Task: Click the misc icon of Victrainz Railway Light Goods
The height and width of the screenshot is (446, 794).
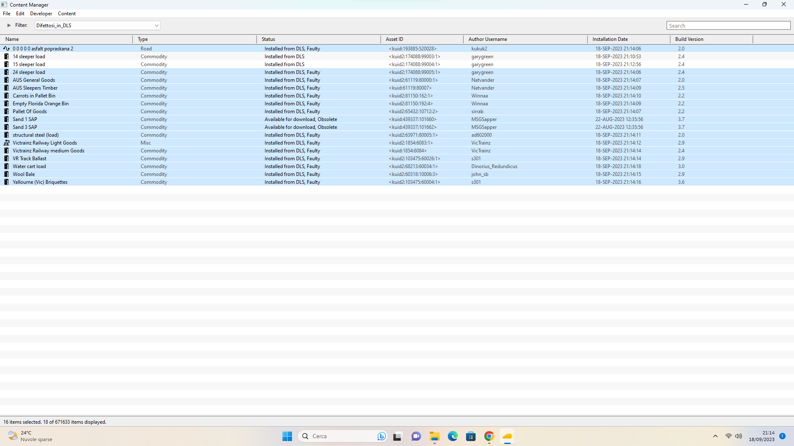Action: [x=6, y=143]
